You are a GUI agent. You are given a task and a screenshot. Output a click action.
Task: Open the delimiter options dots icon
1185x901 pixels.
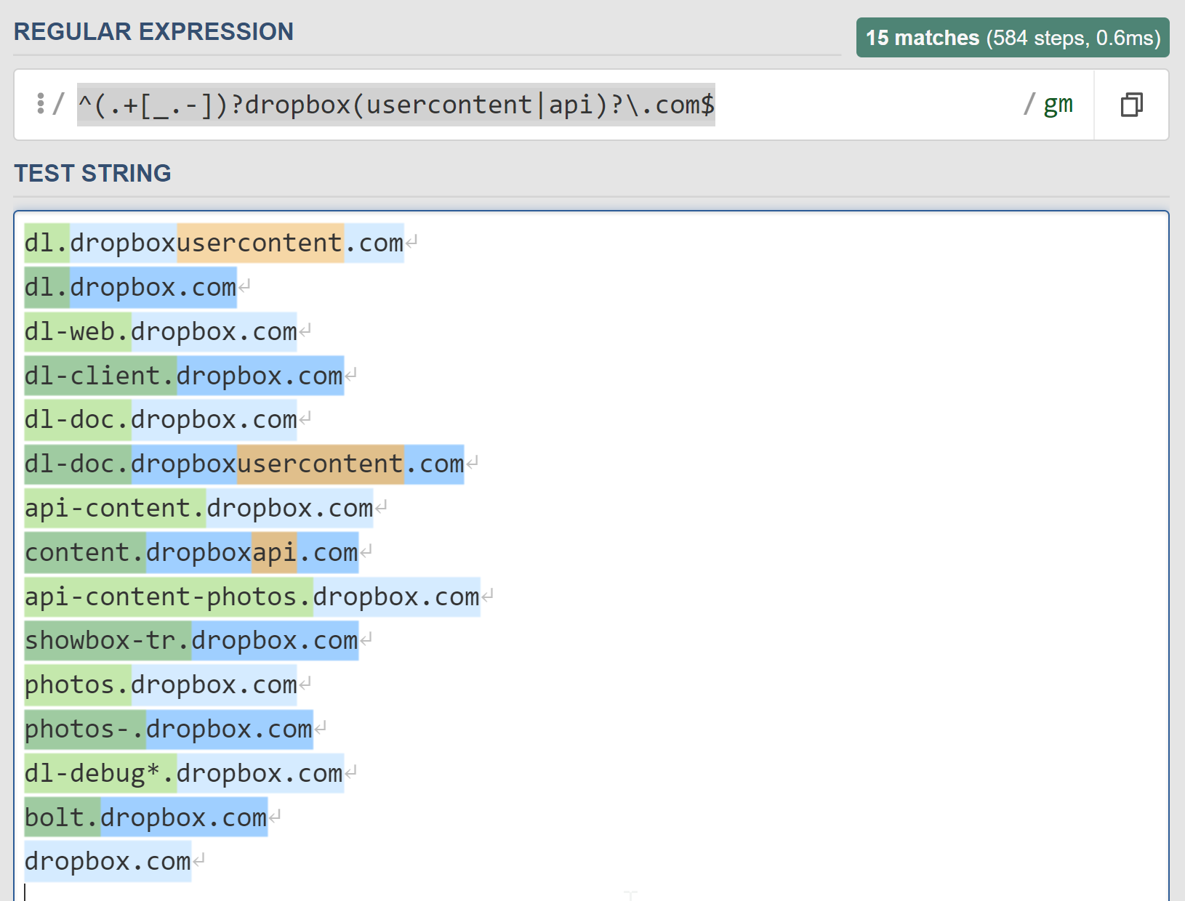click(41, 104)
